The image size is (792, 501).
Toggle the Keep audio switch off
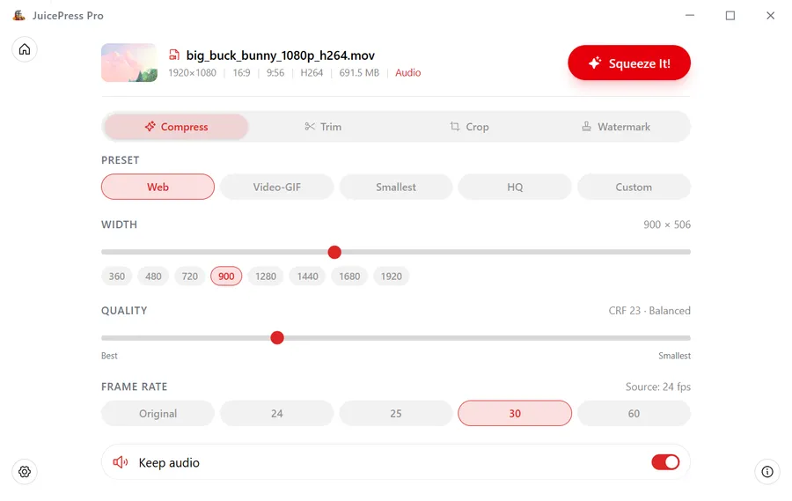pyautogui.click(x=665, y=462)
